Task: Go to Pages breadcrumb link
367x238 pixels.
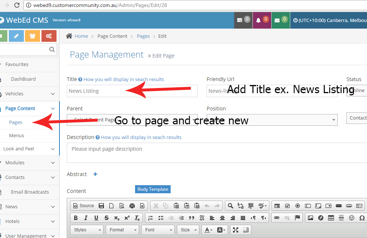Action: 143,36
